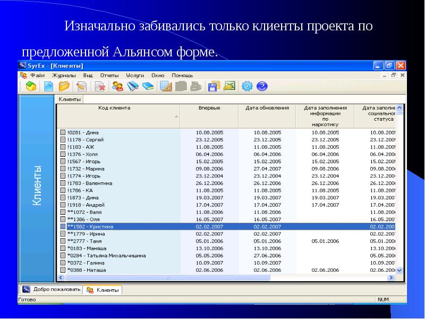Click the vertical scrollbar down arrow
The image size is (425, 319).
point(399,270)
